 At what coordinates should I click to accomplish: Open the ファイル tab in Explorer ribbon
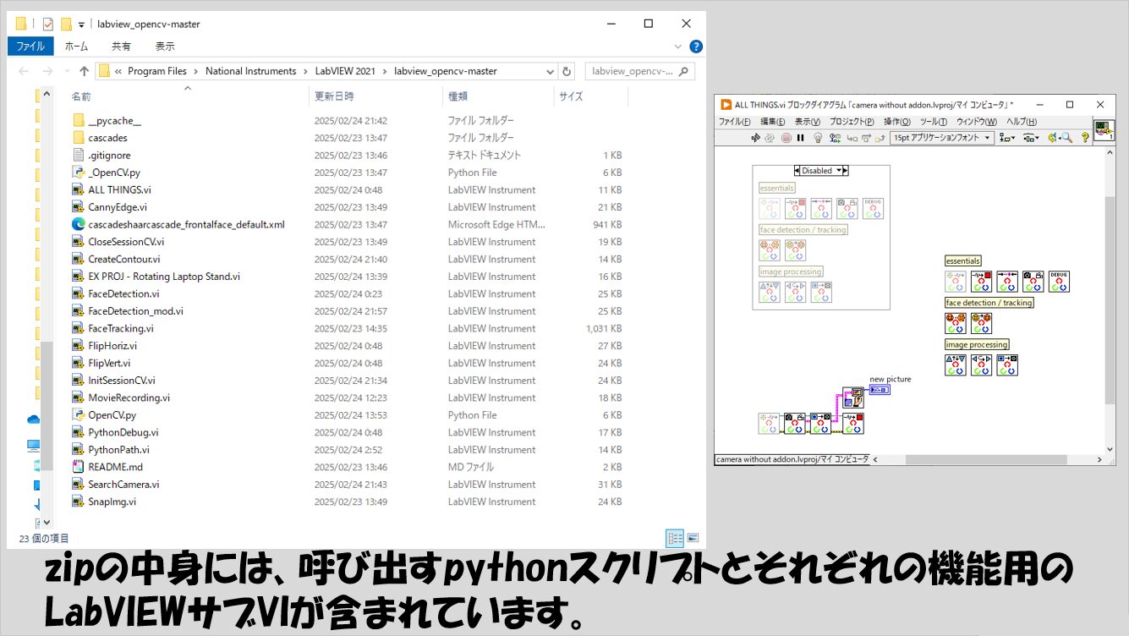[x=30, y=47]
